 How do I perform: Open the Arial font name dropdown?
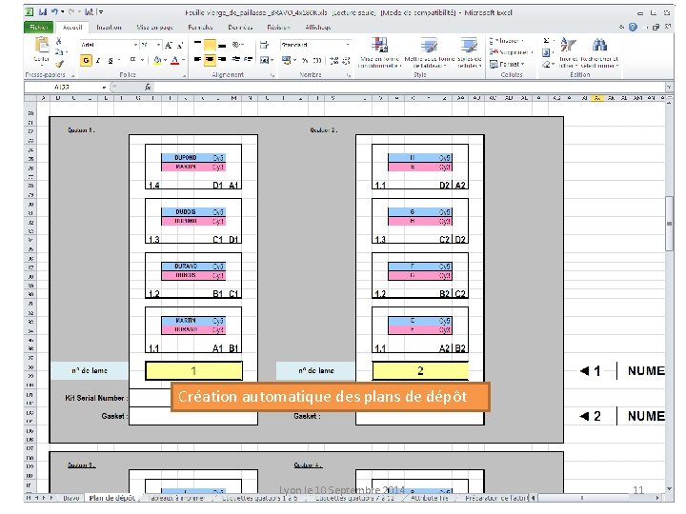point(135,45)
